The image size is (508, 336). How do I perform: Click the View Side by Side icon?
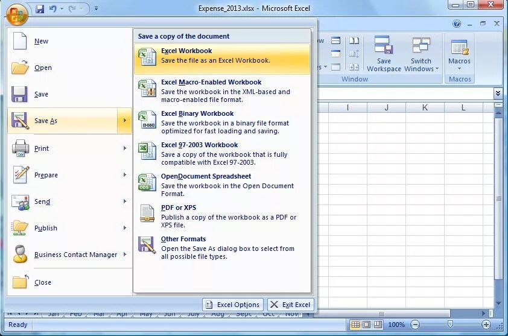pyautogui.click(x=354, y=40)
